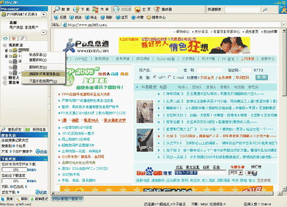Click the 详细 button in the download status panel
Viewport: 287px width, 207px height.
click(41, 192)
